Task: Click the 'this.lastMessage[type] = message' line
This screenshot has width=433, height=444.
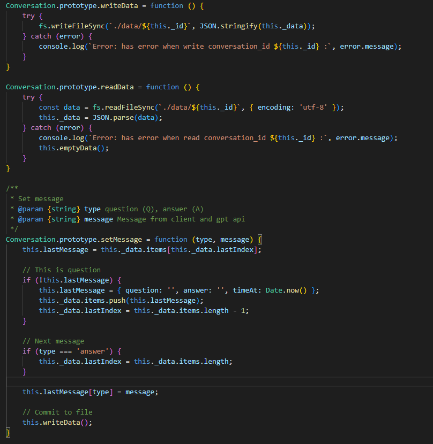Action: [x=90, y=392]
